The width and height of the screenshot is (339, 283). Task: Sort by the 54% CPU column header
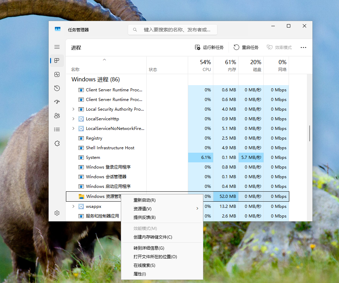click(x=201, y=65)
